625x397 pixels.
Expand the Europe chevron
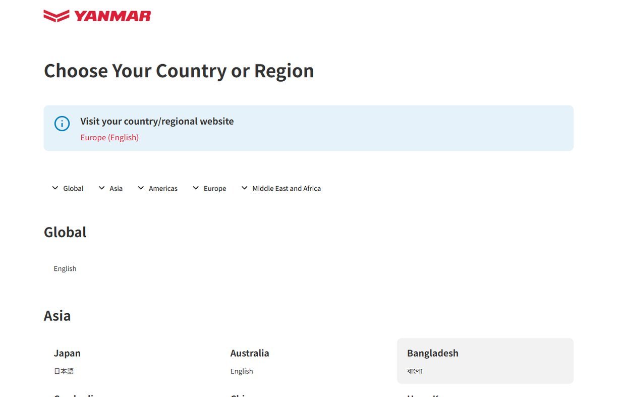(196, 188)
